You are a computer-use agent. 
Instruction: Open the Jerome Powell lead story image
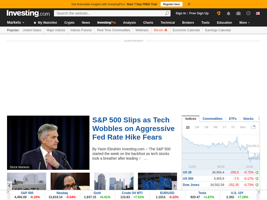(48, 143)
